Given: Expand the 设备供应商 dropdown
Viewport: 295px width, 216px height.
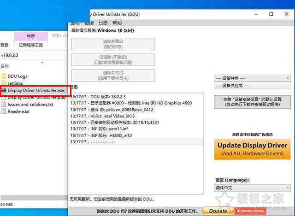Looking at the screenshot, I should (x=252, y=86).
